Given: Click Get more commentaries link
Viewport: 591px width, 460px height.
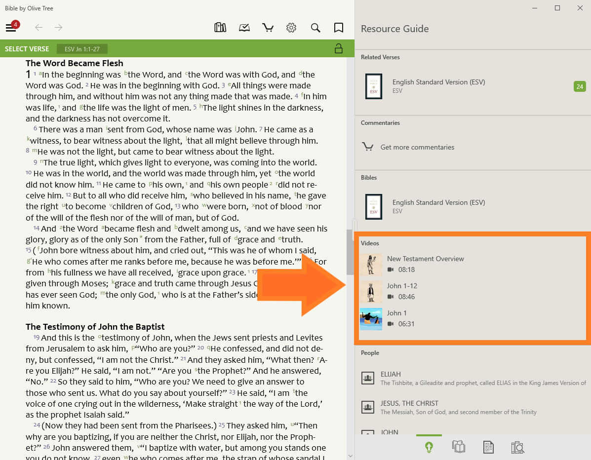Looking at the screenshot, I should point(417,147).
